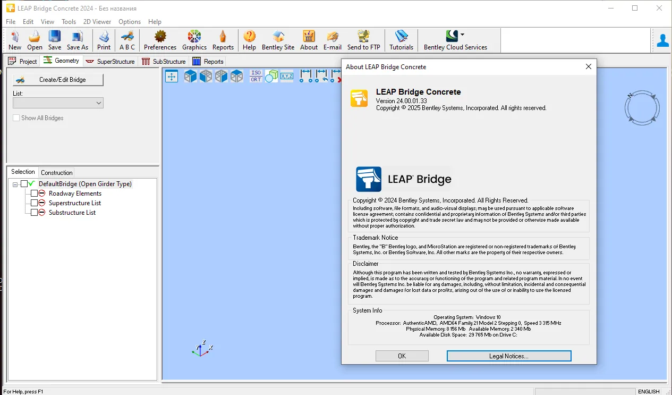Click the Save floppy disk icon
The width and height of the screenshot is (672, 395).
click(55, 37)
